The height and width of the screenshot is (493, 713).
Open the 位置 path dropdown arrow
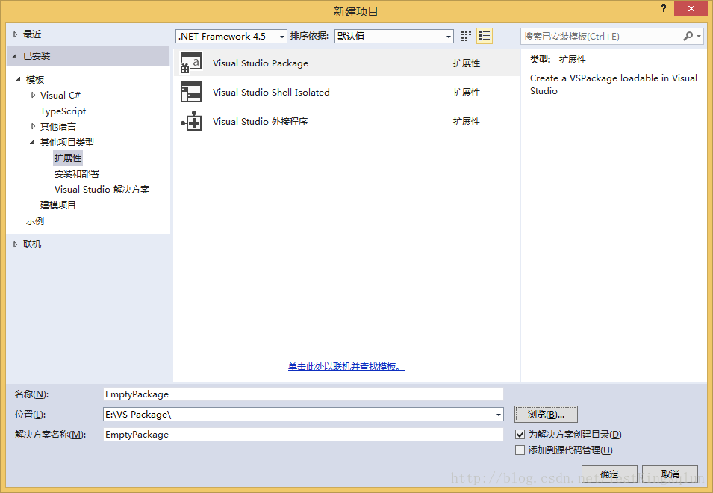[x=499, y=415]
